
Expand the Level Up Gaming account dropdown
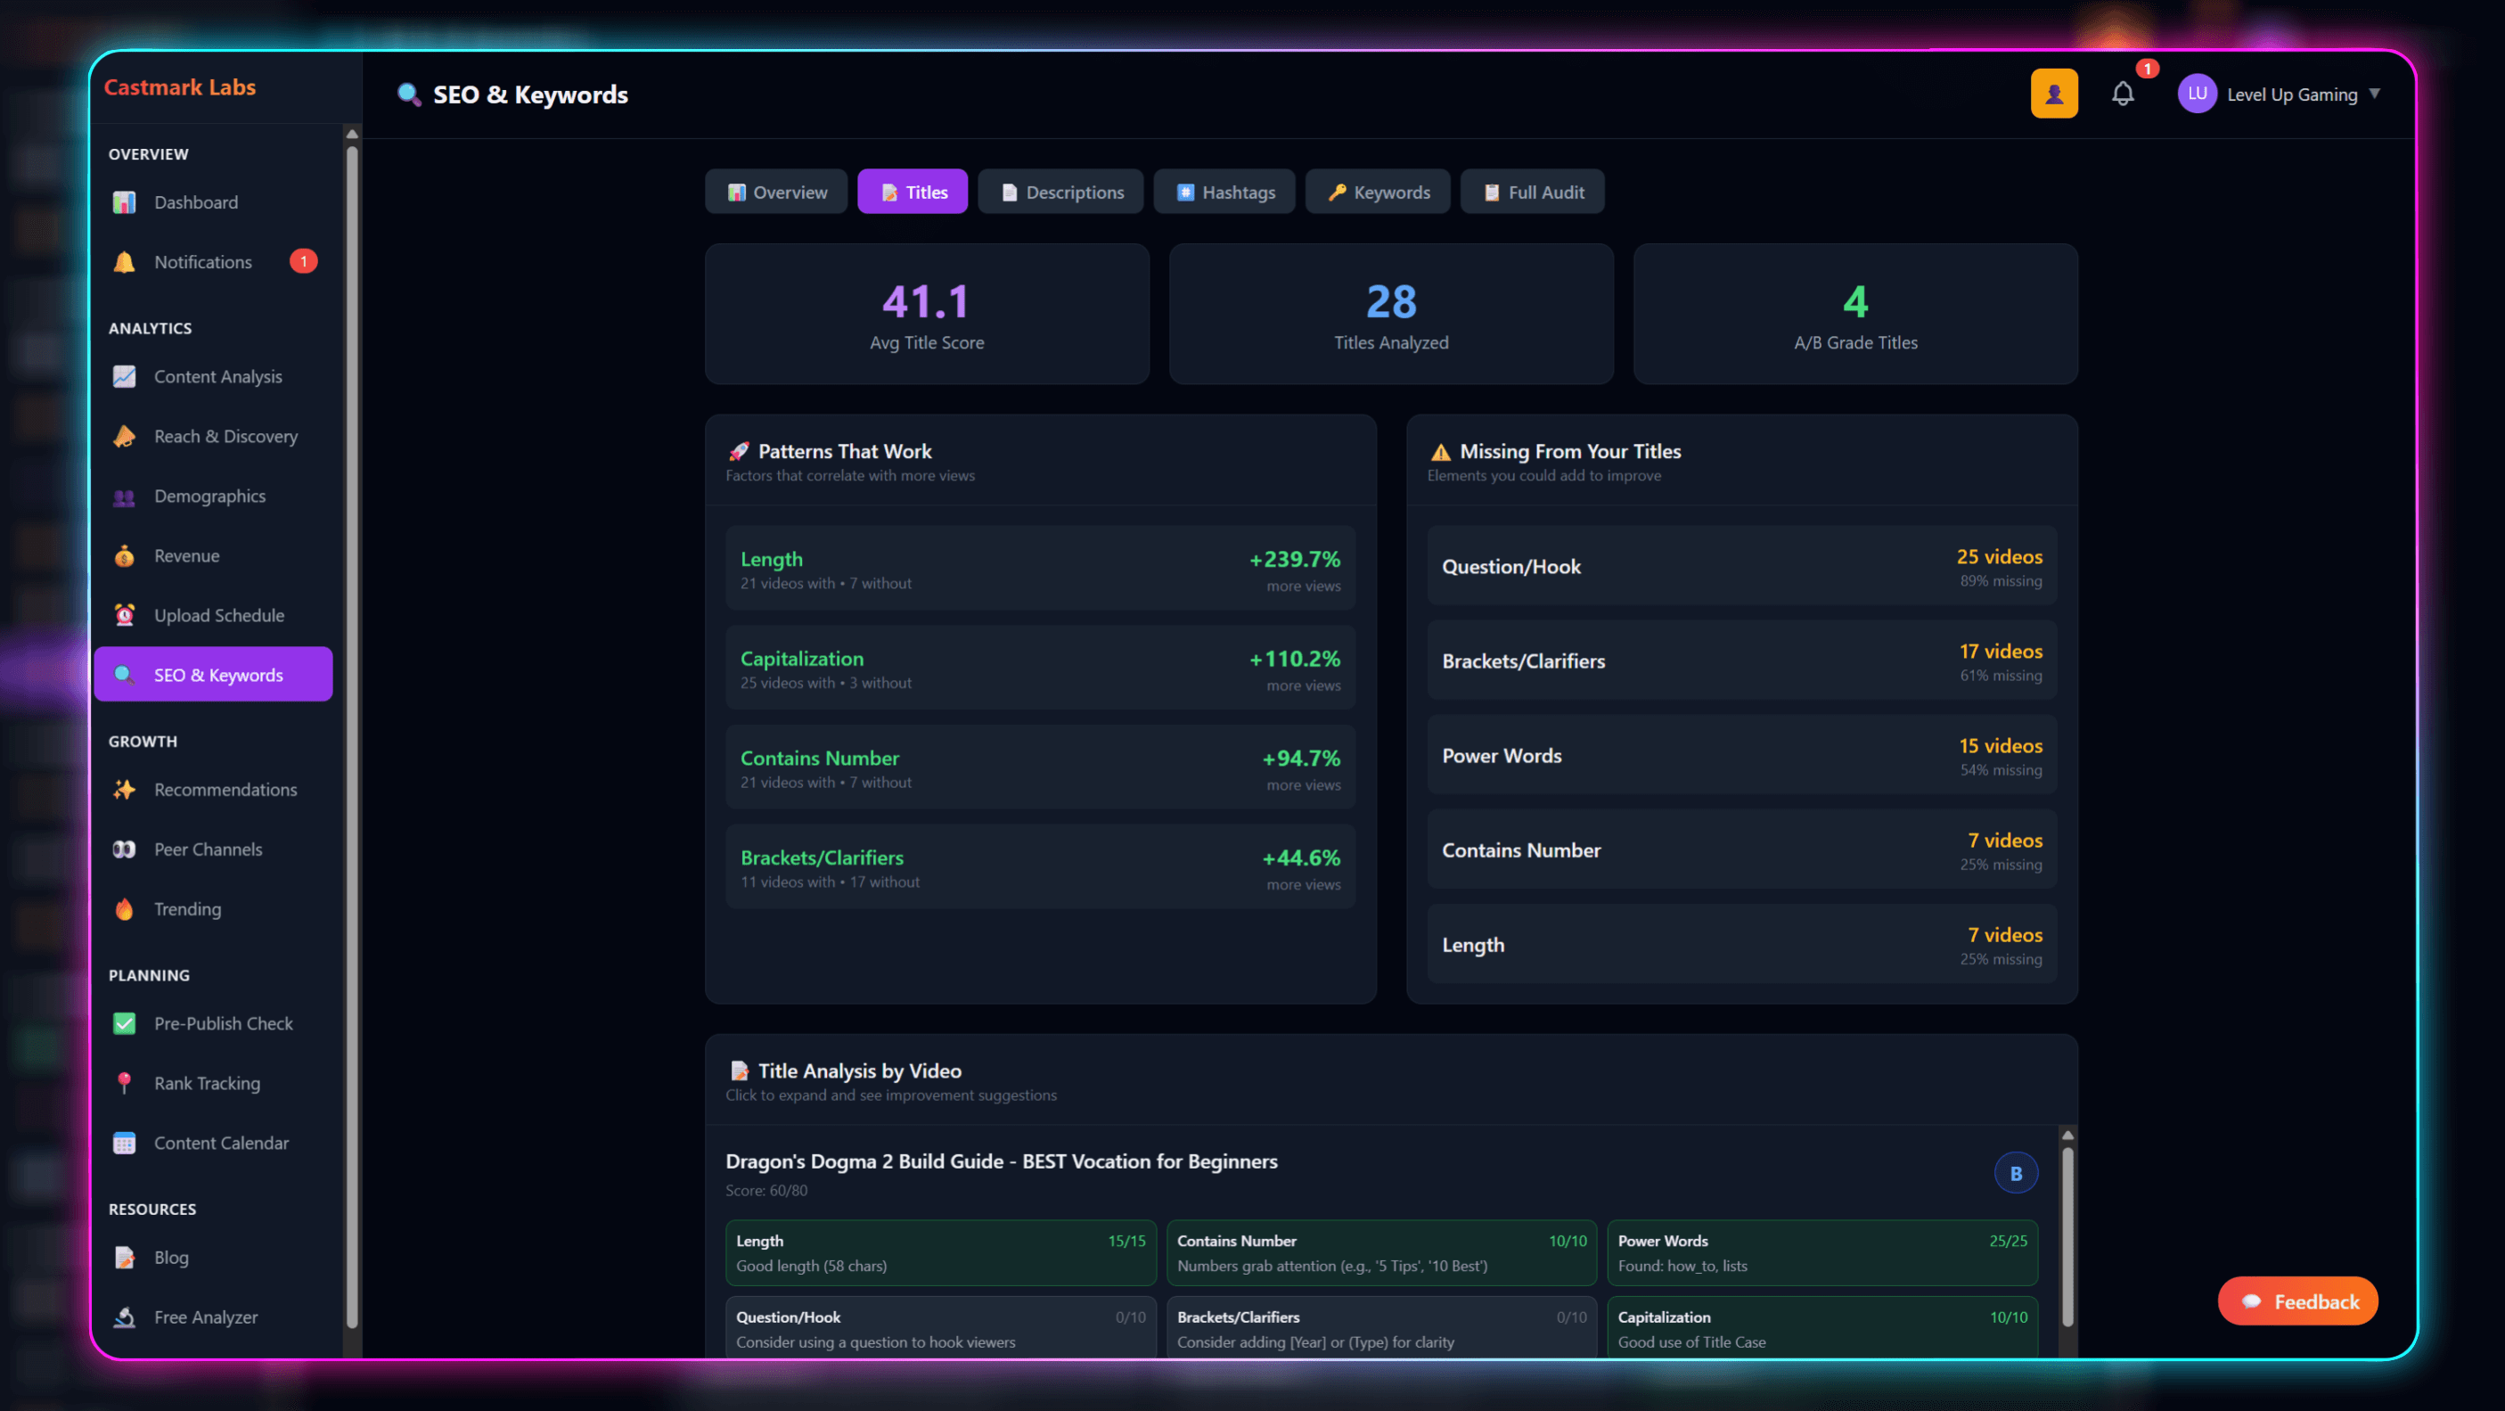[2291, 94]
